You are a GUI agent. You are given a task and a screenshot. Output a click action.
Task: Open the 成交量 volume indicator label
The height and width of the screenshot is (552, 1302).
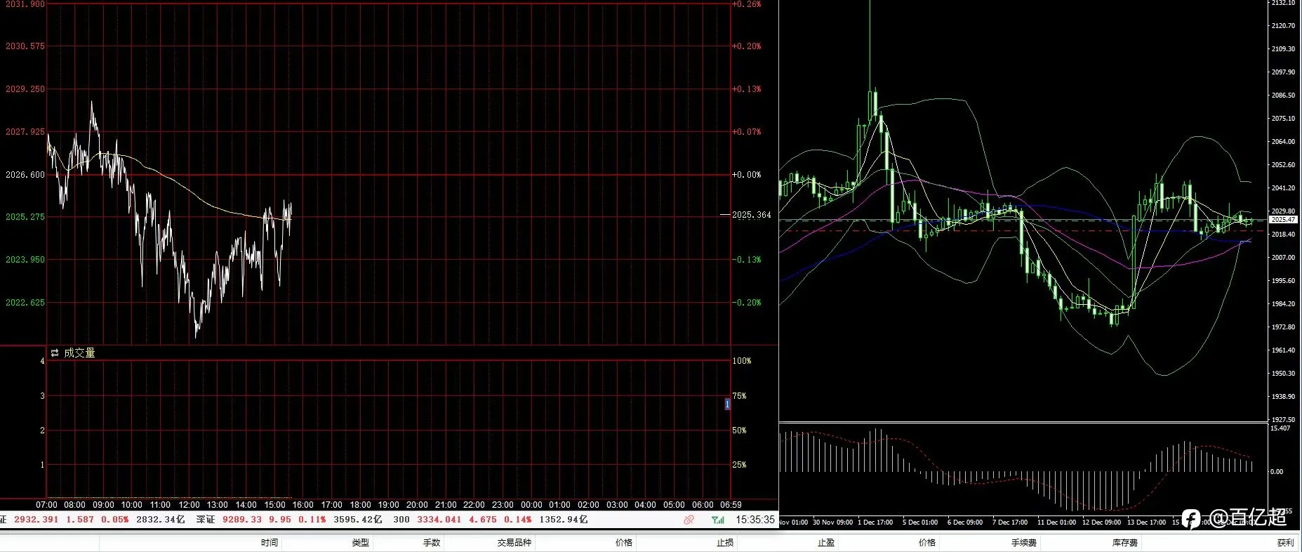coord(79,353)
